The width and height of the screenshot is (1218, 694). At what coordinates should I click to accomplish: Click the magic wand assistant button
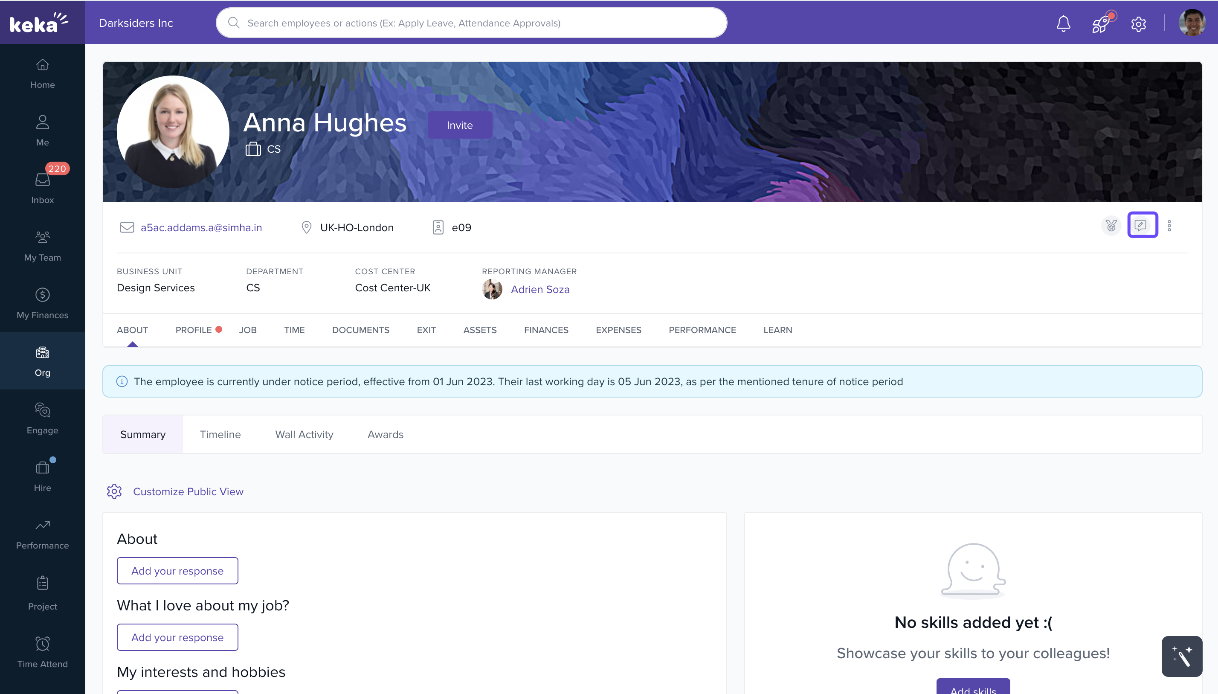pos(1181,656)
